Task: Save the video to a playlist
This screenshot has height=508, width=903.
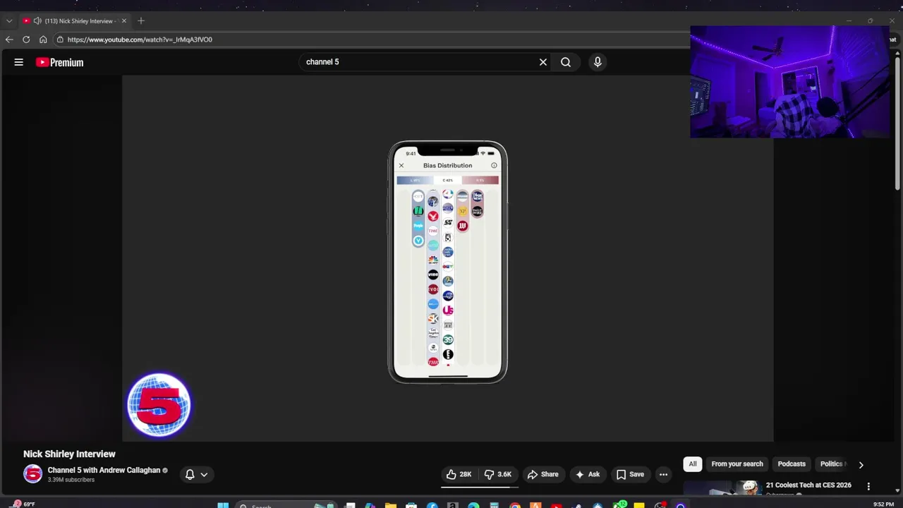Action: (x=630, y=474)
